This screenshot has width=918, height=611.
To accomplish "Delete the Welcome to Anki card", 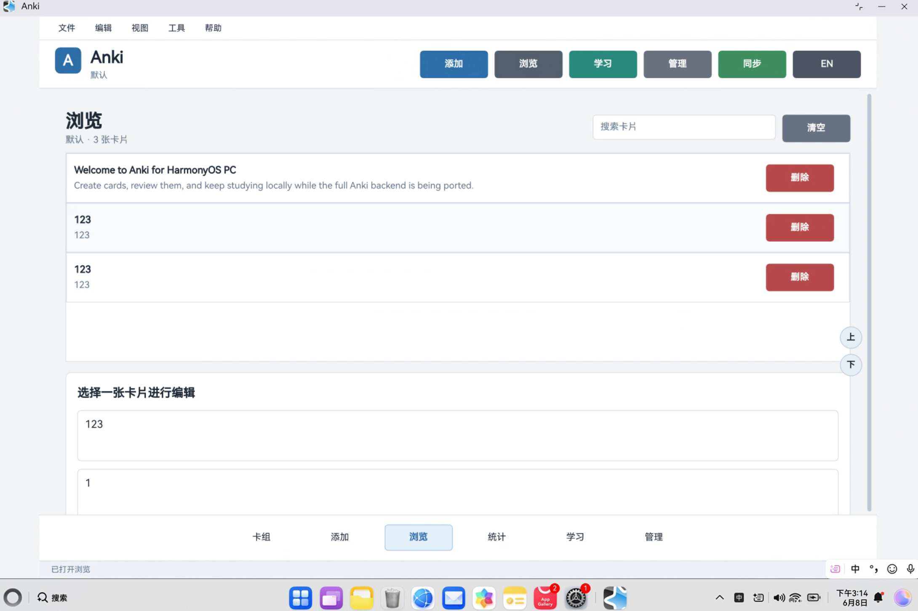I will [x=800, y=178].
